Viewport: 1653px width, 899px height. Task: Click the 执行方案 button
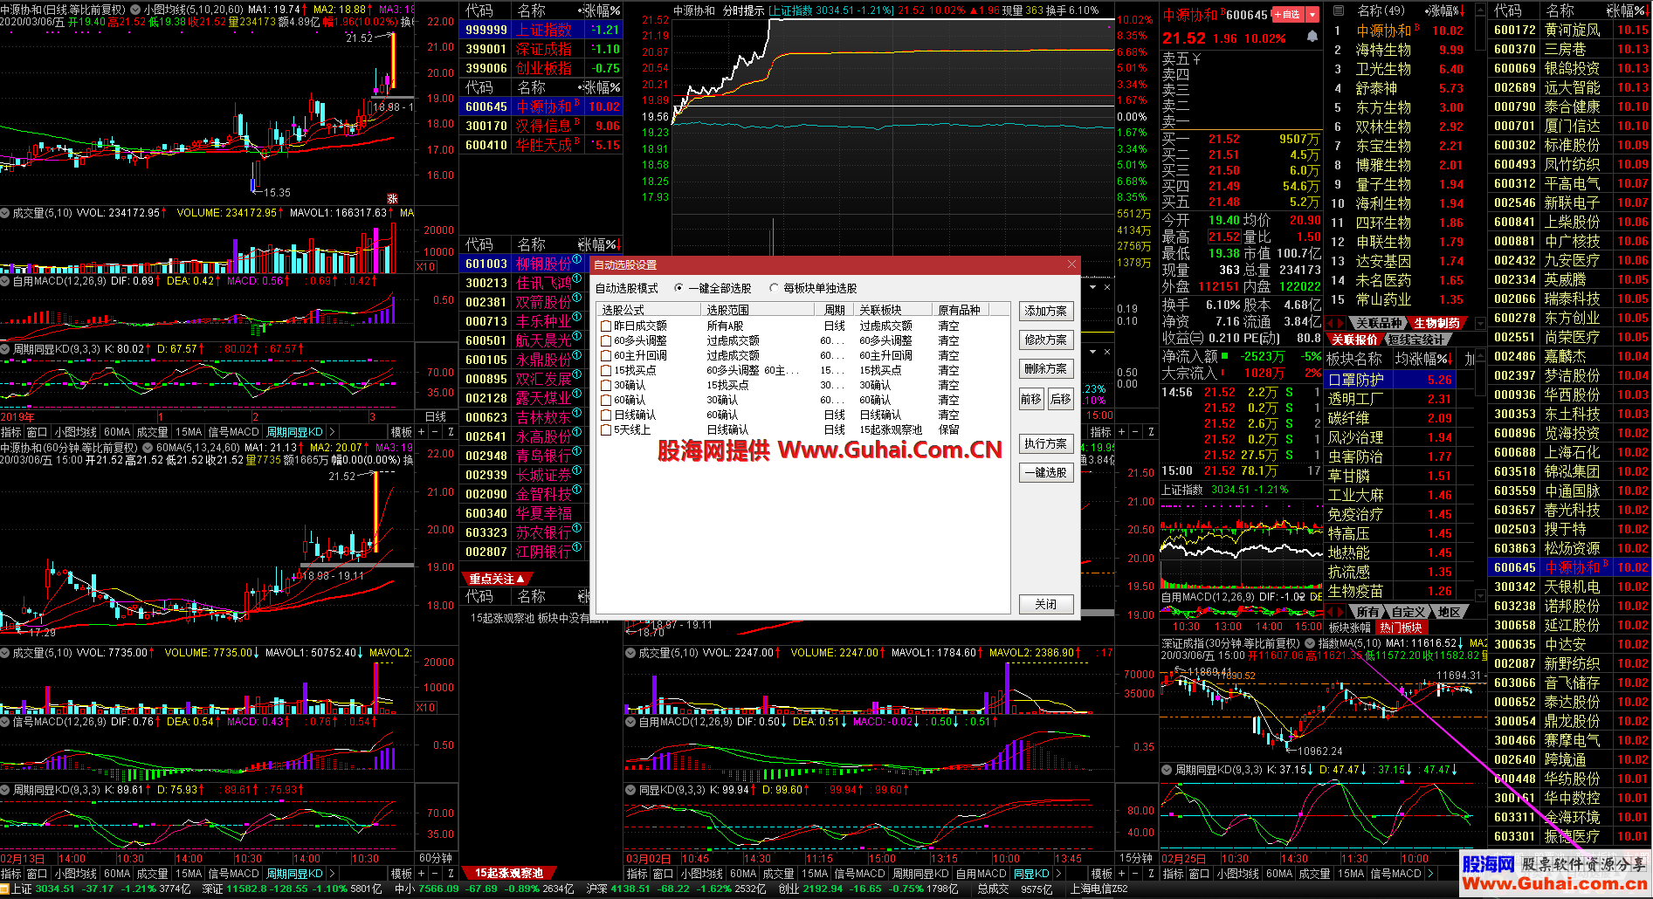tap(1046, 443)
